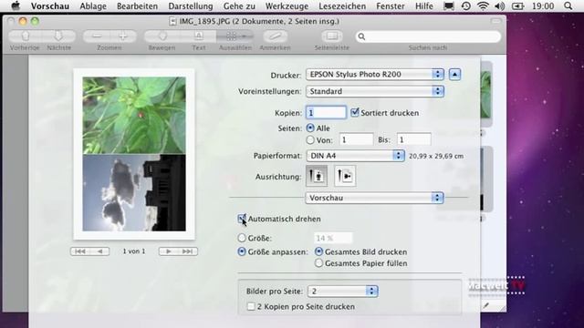The height and width of the screenshot is (328, 584).
Task: Select Größe anpassen radio button
Action: (x=242, y=251)
